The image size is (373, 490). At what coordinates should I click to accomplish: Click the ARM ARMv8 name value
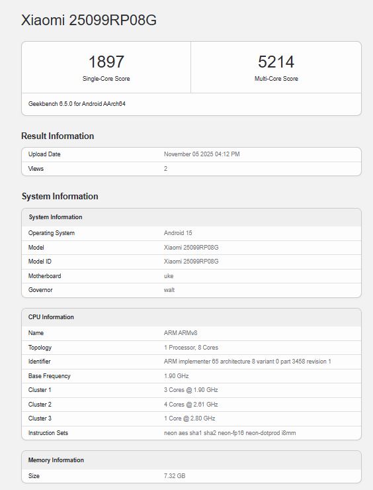(181, 333)
